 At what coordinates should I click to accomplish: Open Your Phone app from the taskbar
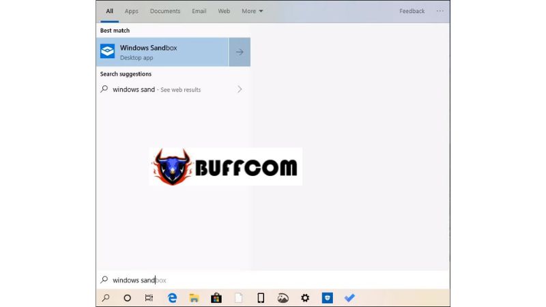point(261,298)
